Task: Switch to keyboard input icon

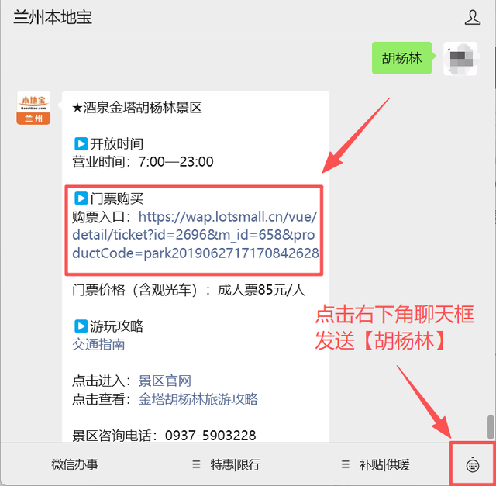Action: click(473, 465)
